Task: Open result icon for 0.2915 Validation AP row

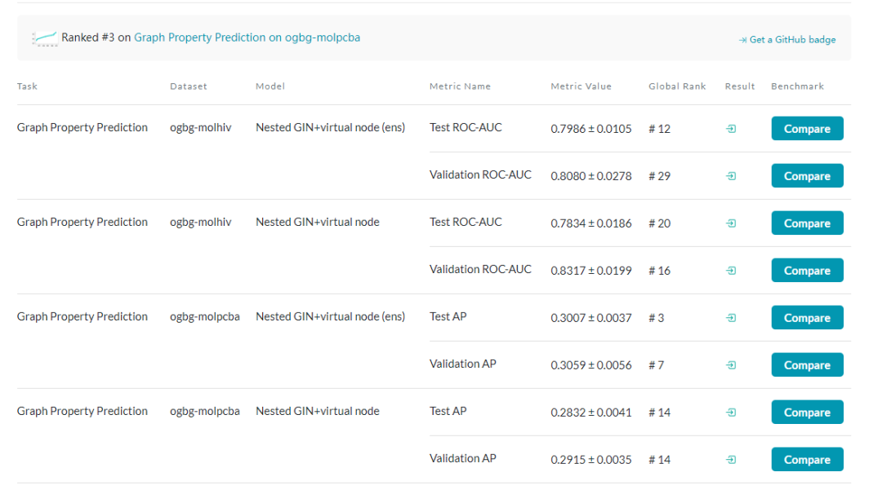Action: [731, 460]
